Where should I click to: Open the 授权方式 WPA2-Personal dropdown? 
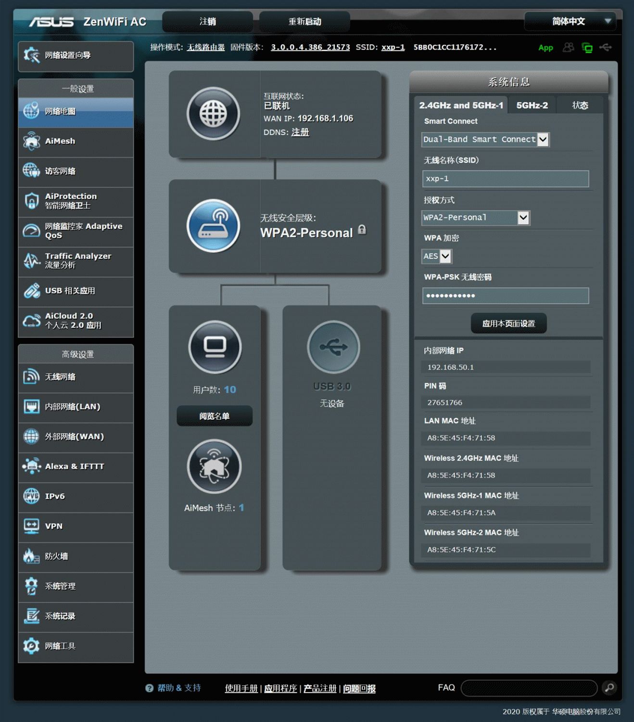coord(475,218)
